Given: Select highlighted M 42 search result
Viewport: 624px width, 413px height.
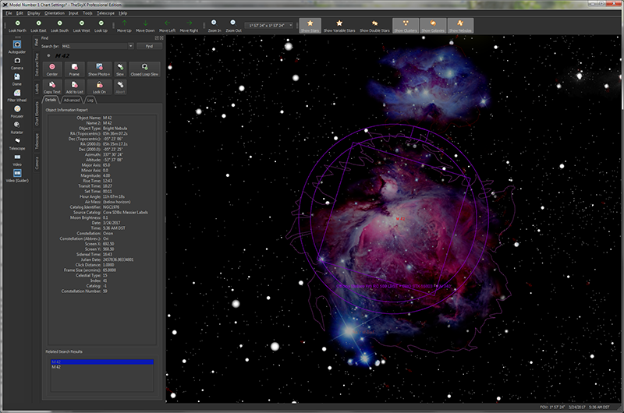Looking at the screenshot, I should pos(102,362).
